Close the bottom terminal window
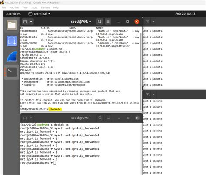This screenshot has height=175, width=206. coord(137,118)
